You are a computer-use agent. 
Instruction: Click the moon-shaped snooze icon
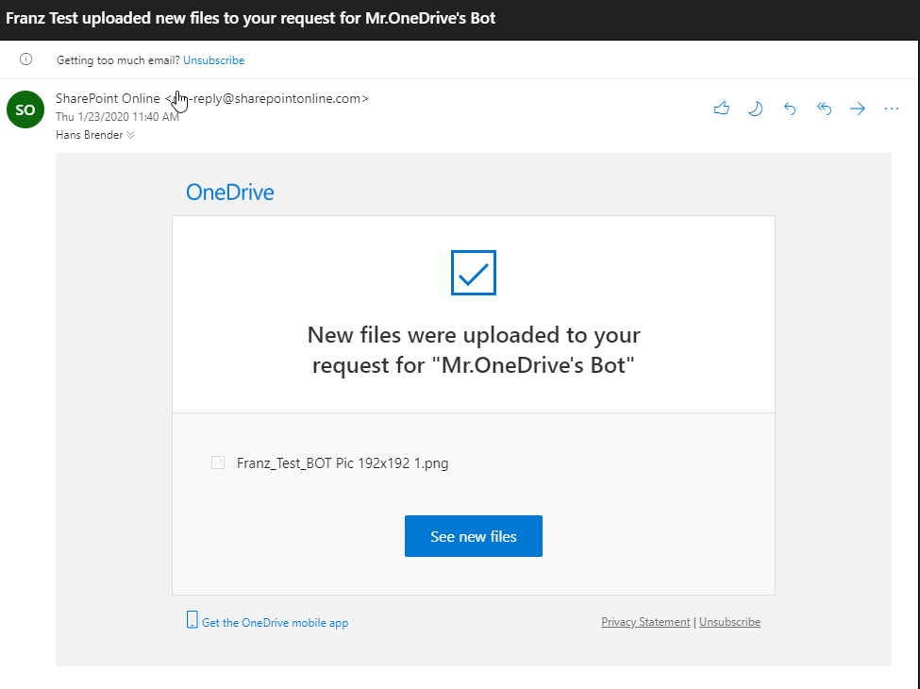coord(756,109)
